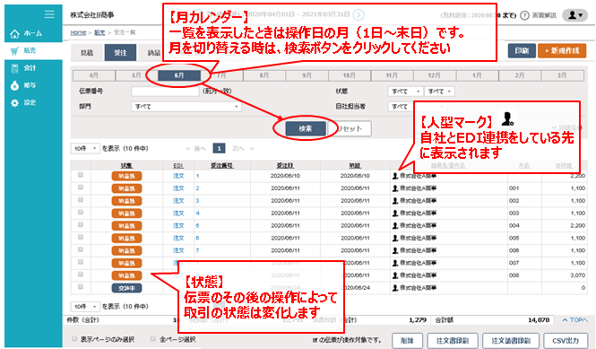Click the 検索 search button
Viewport: 596px width, 349px height.
point(306,128)
